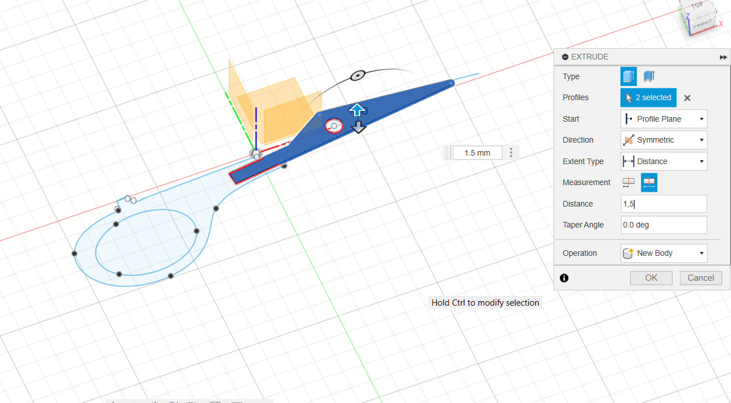Image resolution: width=731 pixels, height=403 pixels.
Task: Cancel the Extrude dialog
Action: (x=701, y=277)
